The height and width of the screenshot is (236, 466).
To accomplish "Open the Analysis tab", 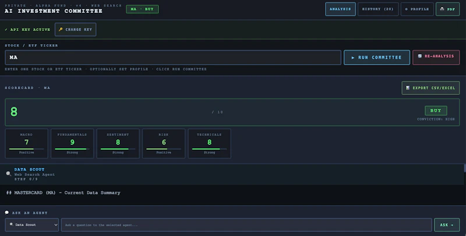I will [x=340, y=9].
